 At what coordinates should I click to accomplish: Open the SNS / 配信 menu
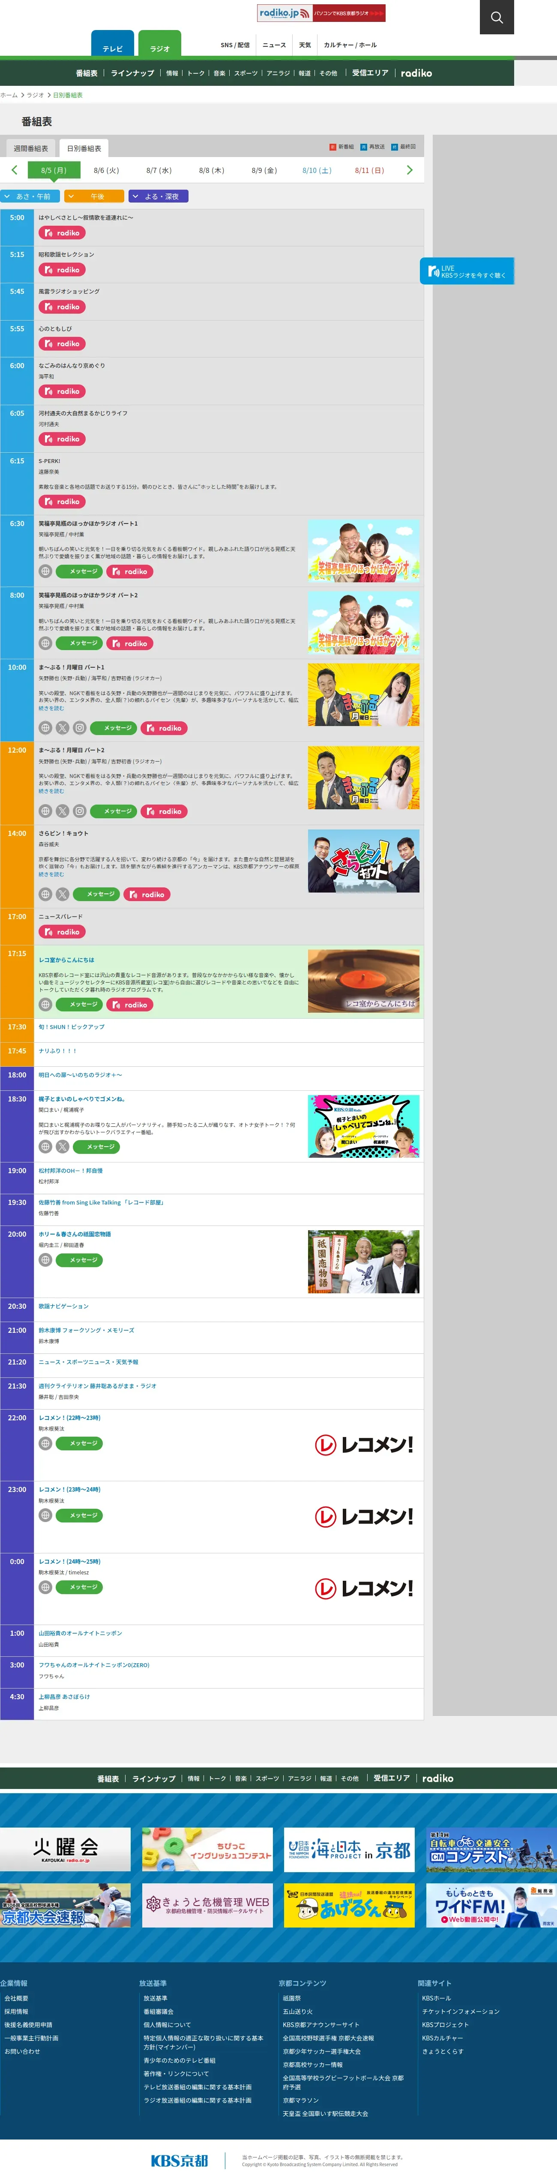(x=235, y=45)
